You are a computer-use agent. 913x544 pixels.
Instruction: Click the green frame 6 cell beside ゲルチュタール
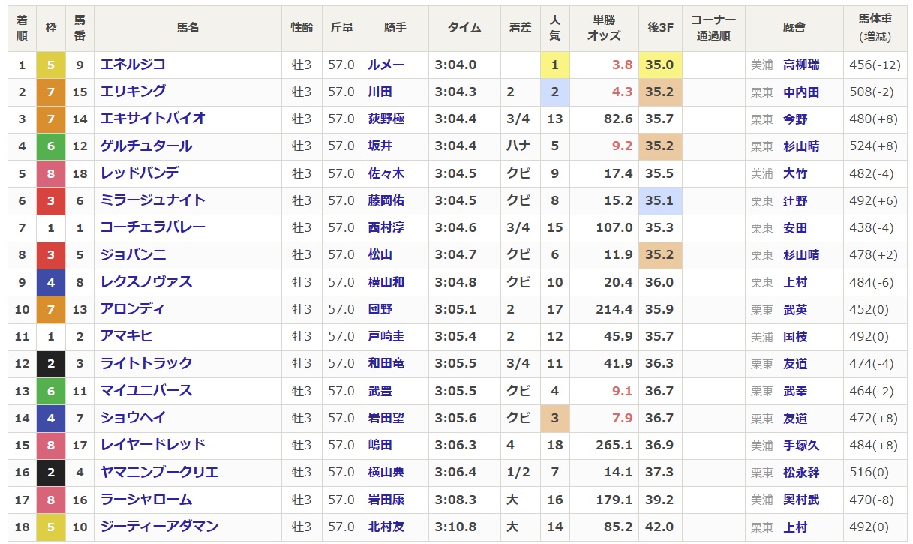(51, 146)
